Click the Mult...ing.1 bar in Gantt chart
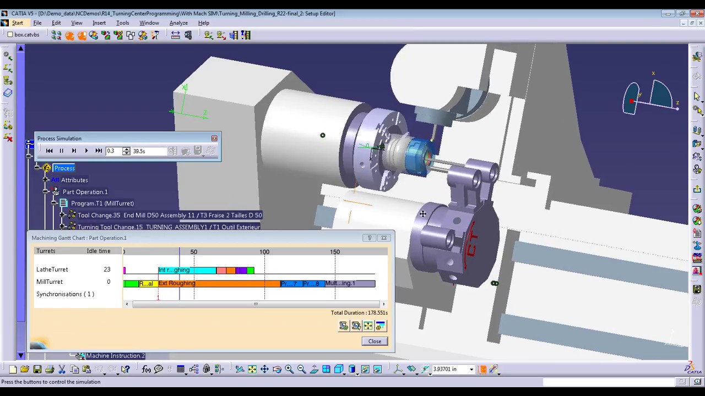This screenshot has height=396, width=705. pyautogui.click(x=350, y=283)
